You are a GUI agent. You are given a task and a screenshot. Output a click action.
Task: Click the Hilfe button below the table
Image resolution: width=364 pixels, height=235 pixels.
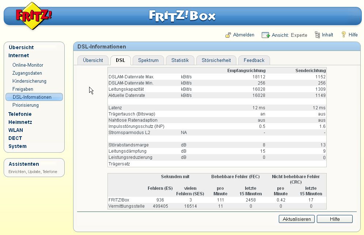pyautogui.click(x=334, y=219)
